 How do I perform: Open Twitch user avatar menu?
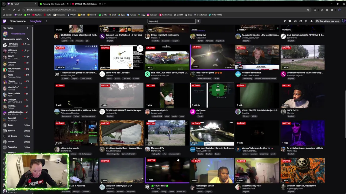click(x=344, y=21)
